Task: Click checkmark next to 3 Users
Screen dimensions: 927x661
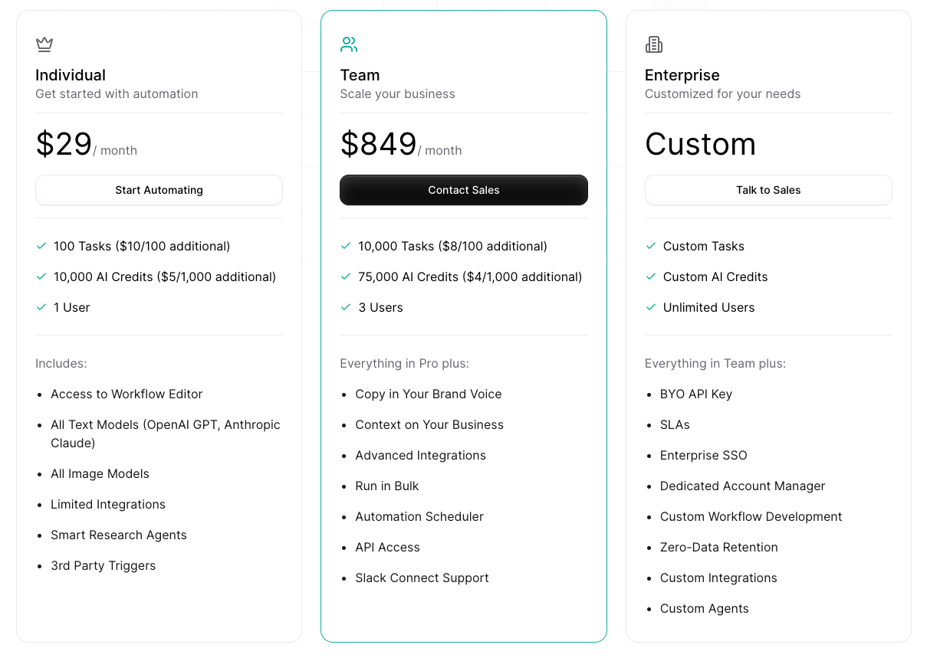Action: (346, 307)
